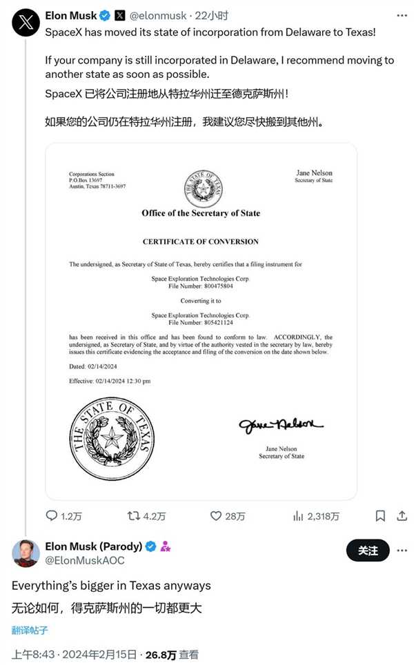Click the share icon on the tweet
This screenshot has width=414, height=665.
[403, 515]
